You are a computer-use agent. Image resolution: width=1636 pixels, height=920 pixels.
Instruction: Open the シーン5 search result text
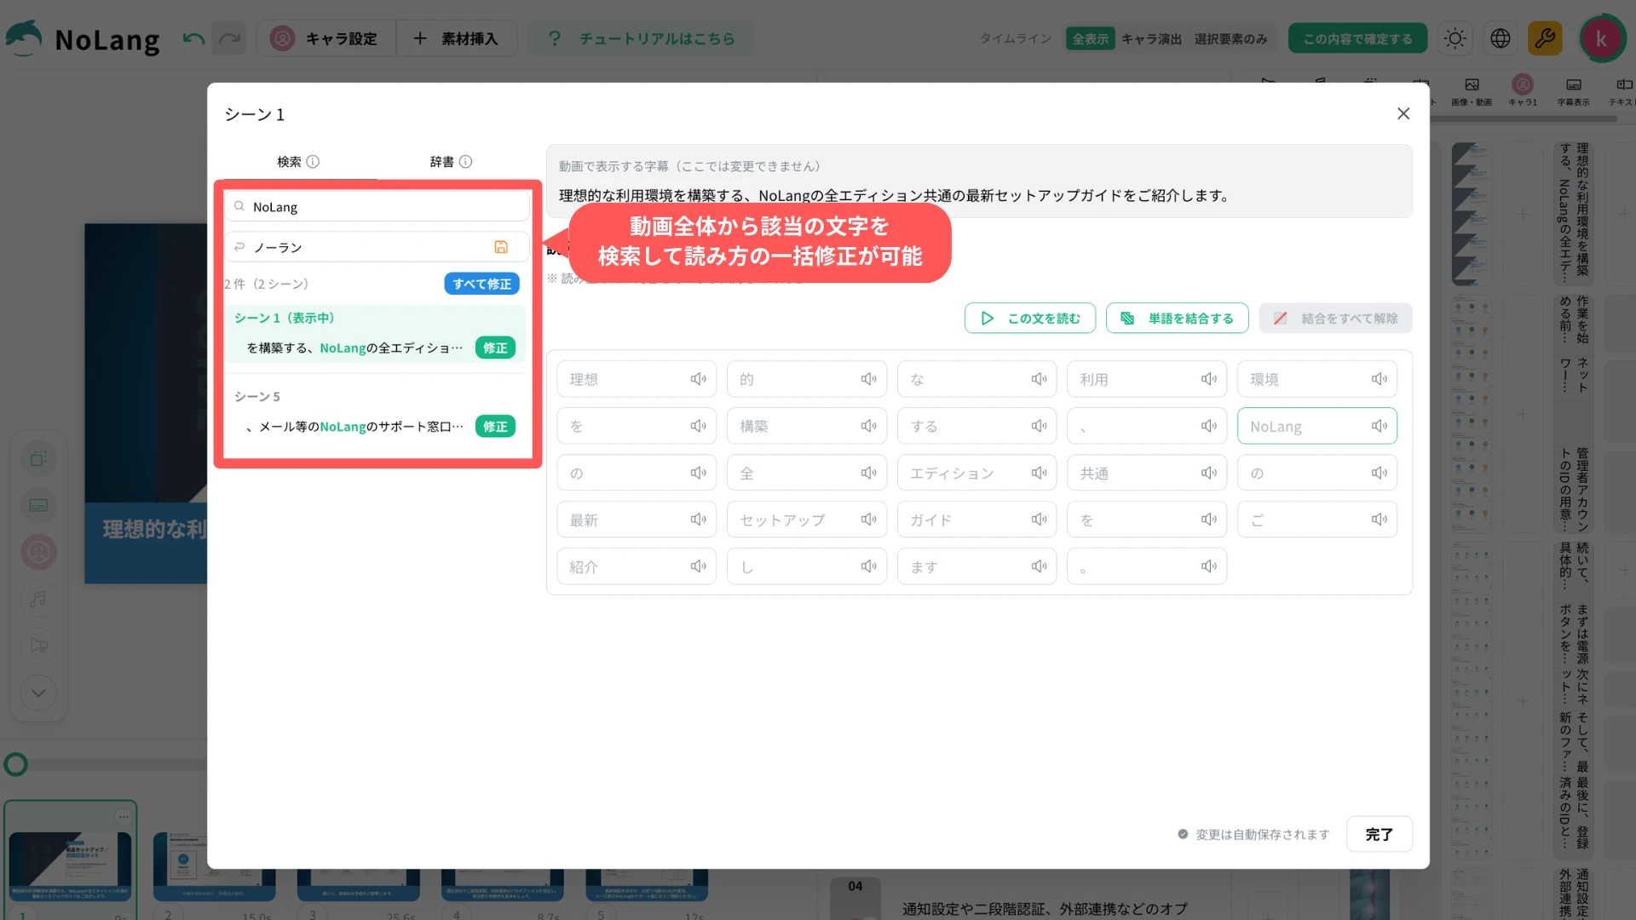(x=355, y=427)
